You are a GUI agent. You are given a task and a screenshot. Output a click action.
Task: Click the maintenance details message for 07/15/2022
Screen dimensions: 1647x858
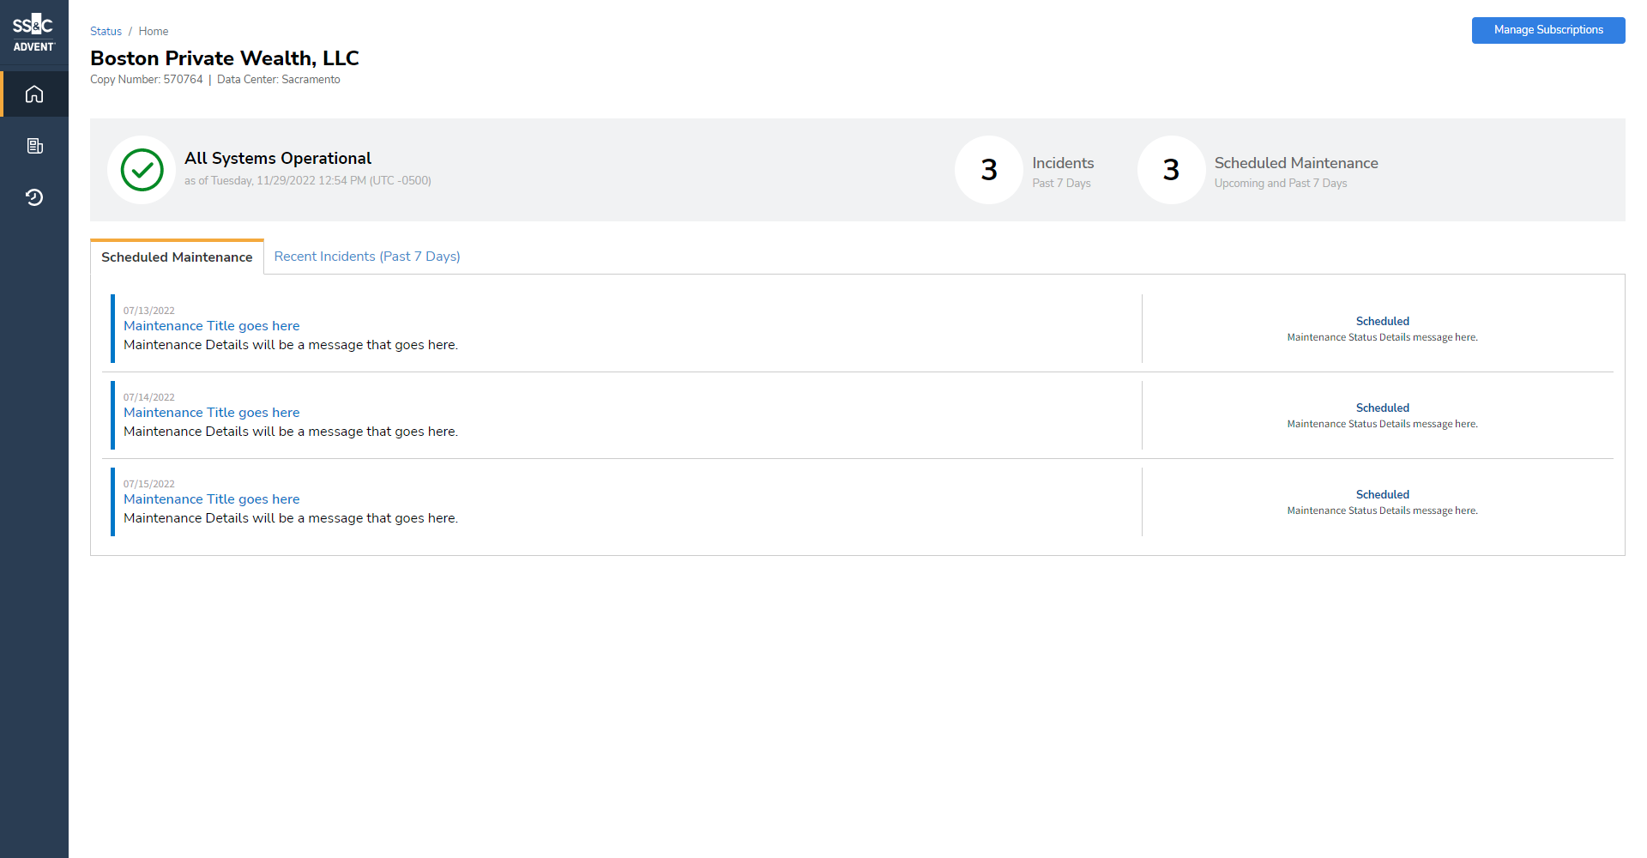(291, 517)
